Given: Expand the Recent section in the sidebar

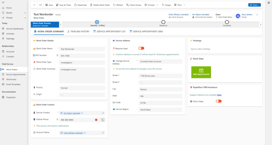Looking at the screenshot, I should tap(25, 13).
